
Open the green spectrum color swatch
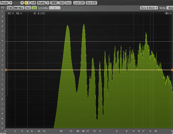(x=34, y=8)
